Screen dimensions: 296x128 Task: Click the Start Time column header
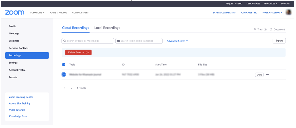[x=161, y=64]
